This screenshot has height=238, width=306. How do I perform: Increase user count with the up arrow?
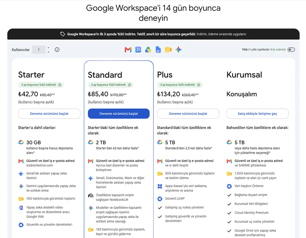48,47
